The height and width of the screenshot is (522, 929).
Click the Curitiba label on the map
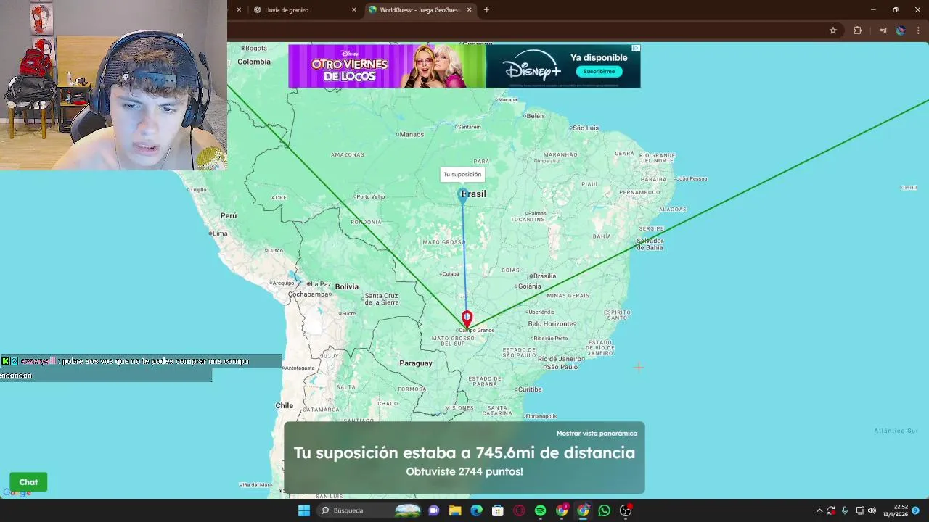530,389
